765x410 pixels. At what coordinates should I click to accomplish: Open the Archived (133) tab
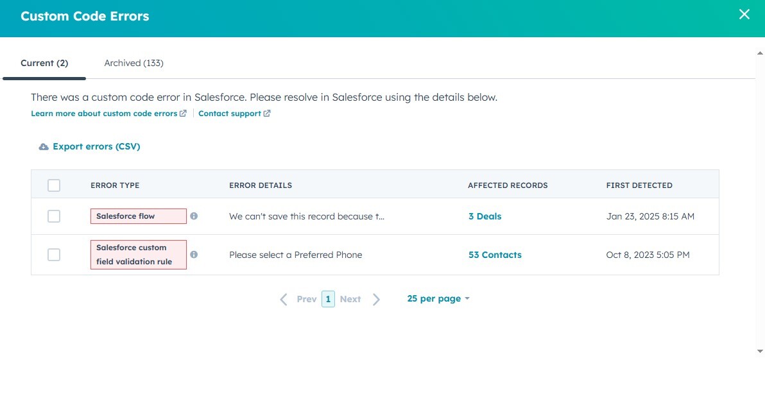tap(133, 63)
